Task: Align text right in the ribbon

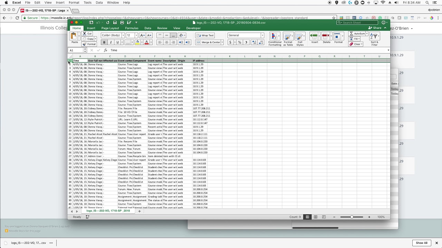Action: (173, 42)
